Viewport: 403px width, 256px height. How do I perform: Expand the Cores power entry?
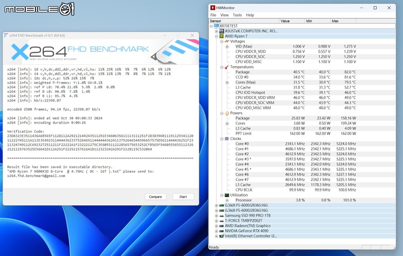tap(227, 124)
